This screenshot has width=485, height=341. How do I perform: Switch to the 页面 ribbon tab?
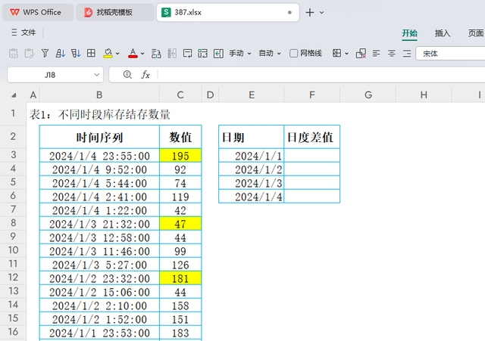[x=476, y=33]
